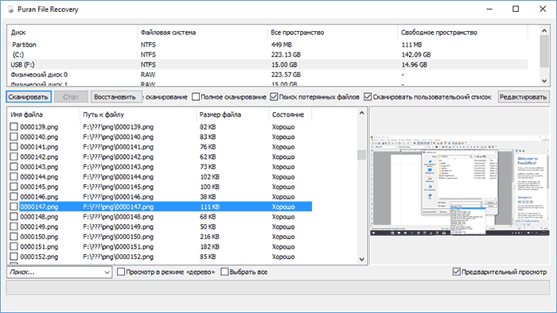Toggle Поиск потерянных файлов checkbox
Viewport: 557px width, 313px height.
pos(274,97)
